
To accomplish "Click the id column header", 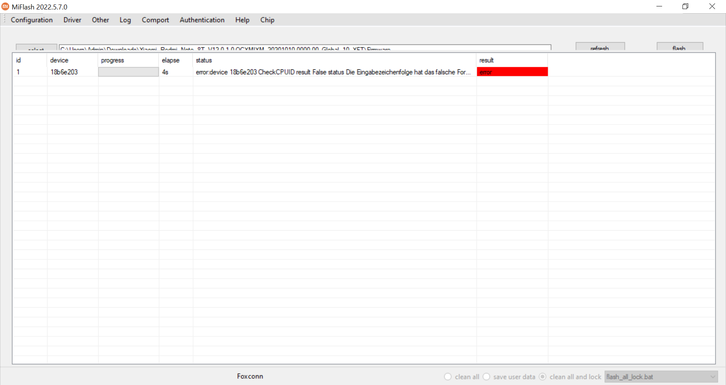I will 30,60.
